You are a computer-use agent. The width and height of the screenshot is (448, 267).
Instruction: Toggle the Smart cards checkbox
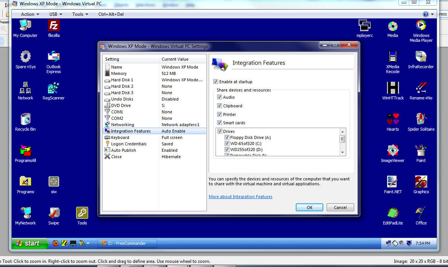(219, 123)
